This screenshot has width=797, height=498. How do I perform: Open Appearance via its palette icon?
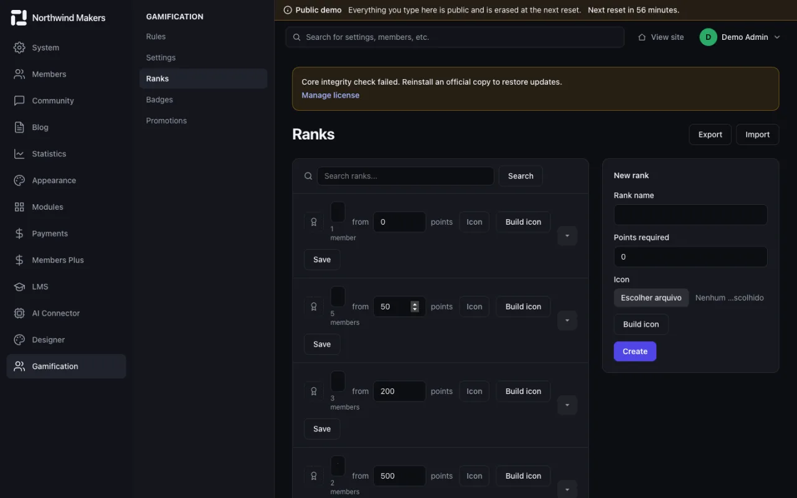point(19,181)
